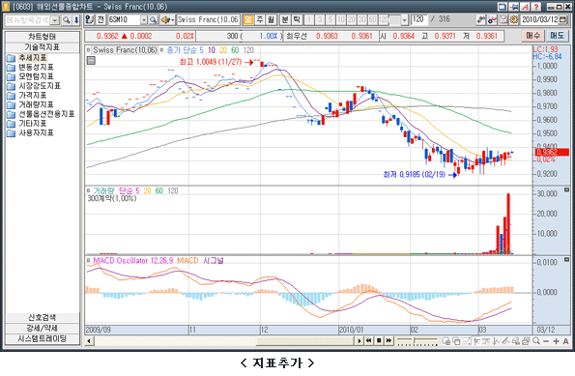The image size is (575, 376).
Task: Select the 일 (daily) period toggle
Action: [248, 19]
